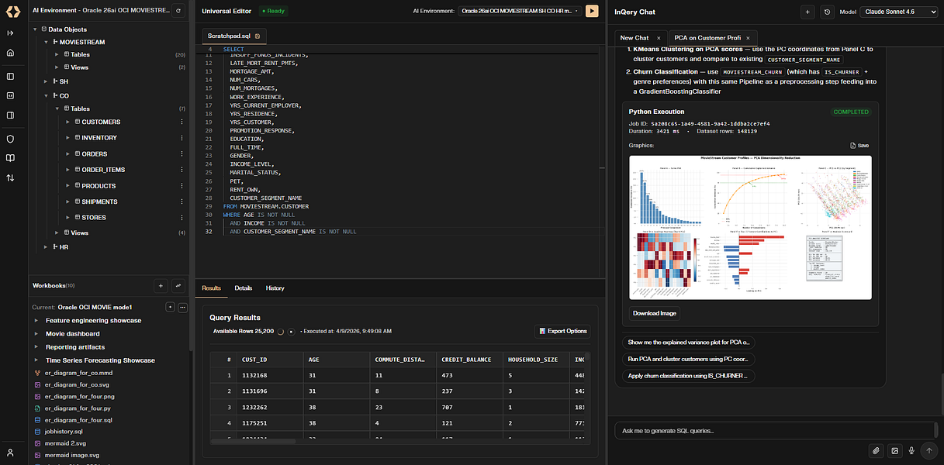Click the image upload icon in chat
The width and height of the screenshot is (944, 465).
[x=894, y=450]
